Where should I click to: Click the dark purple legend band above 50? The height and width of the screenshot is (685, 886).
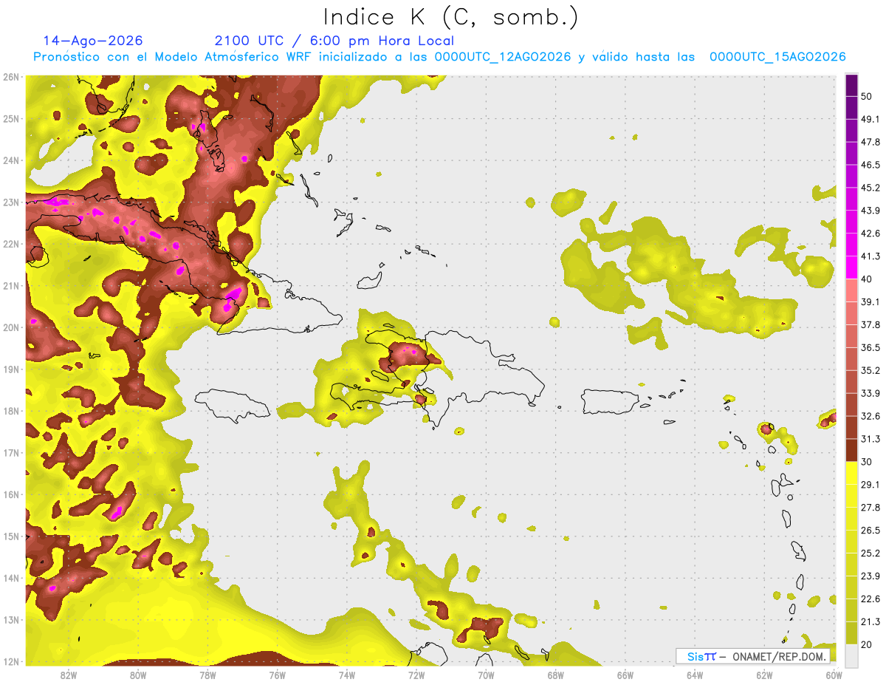click(851, 85)
